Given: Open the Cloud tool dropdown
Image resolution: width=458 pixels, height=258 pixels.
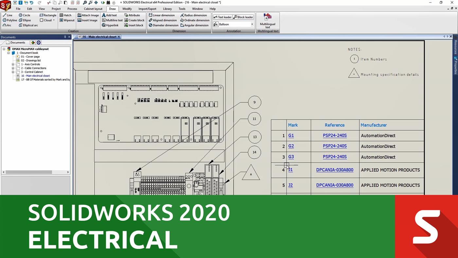Looking at the screenshot, I should pos(54,20).
